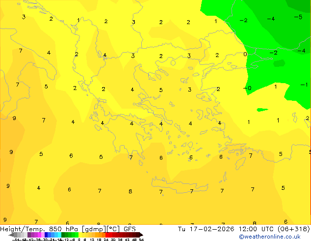Pick the cyan swatch in the temperature legend
The height and width of the screenshot is (241, 311).
coord(59,235)
